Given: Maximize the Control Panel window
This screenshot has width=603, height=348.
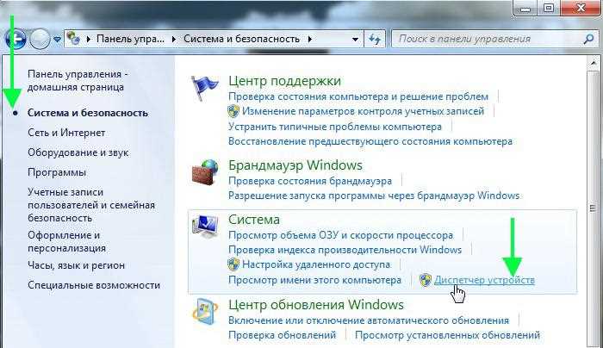Looking at the screenshot, I should point(549,9).
